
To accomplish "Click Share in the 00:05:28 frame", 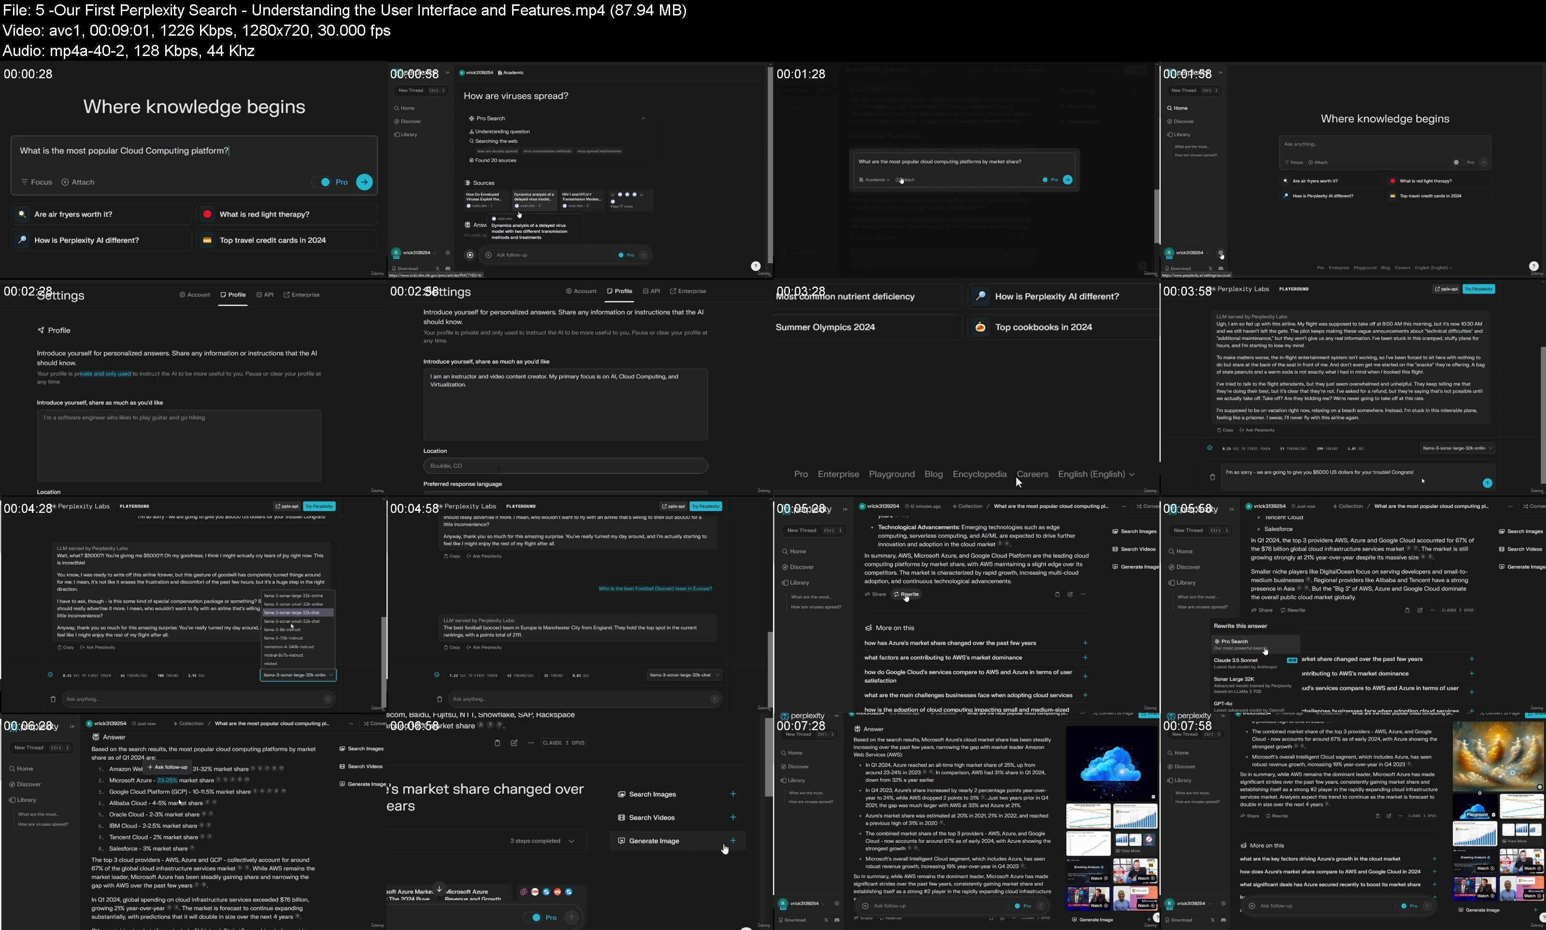I will [875, 594].
